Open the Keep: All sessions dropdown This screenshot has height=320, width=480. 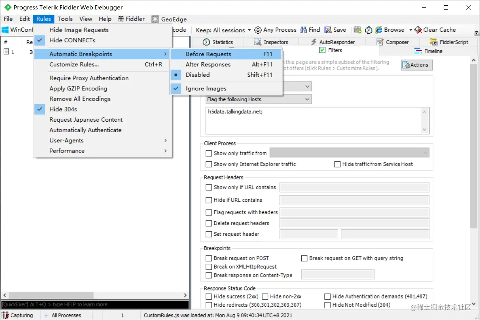pos(223,30)
